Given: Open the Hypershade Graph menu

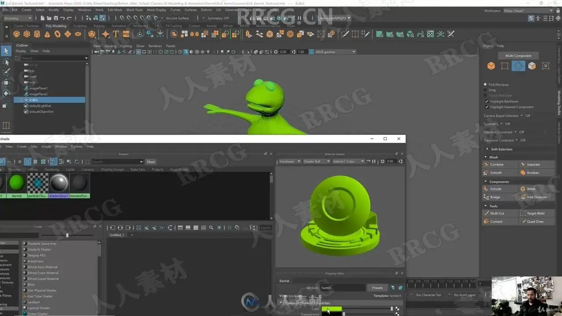Looking at the screenshot, I should 46,147.
